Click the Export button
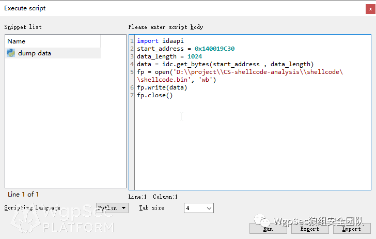376x239 pixels. (x=310, y=229)
